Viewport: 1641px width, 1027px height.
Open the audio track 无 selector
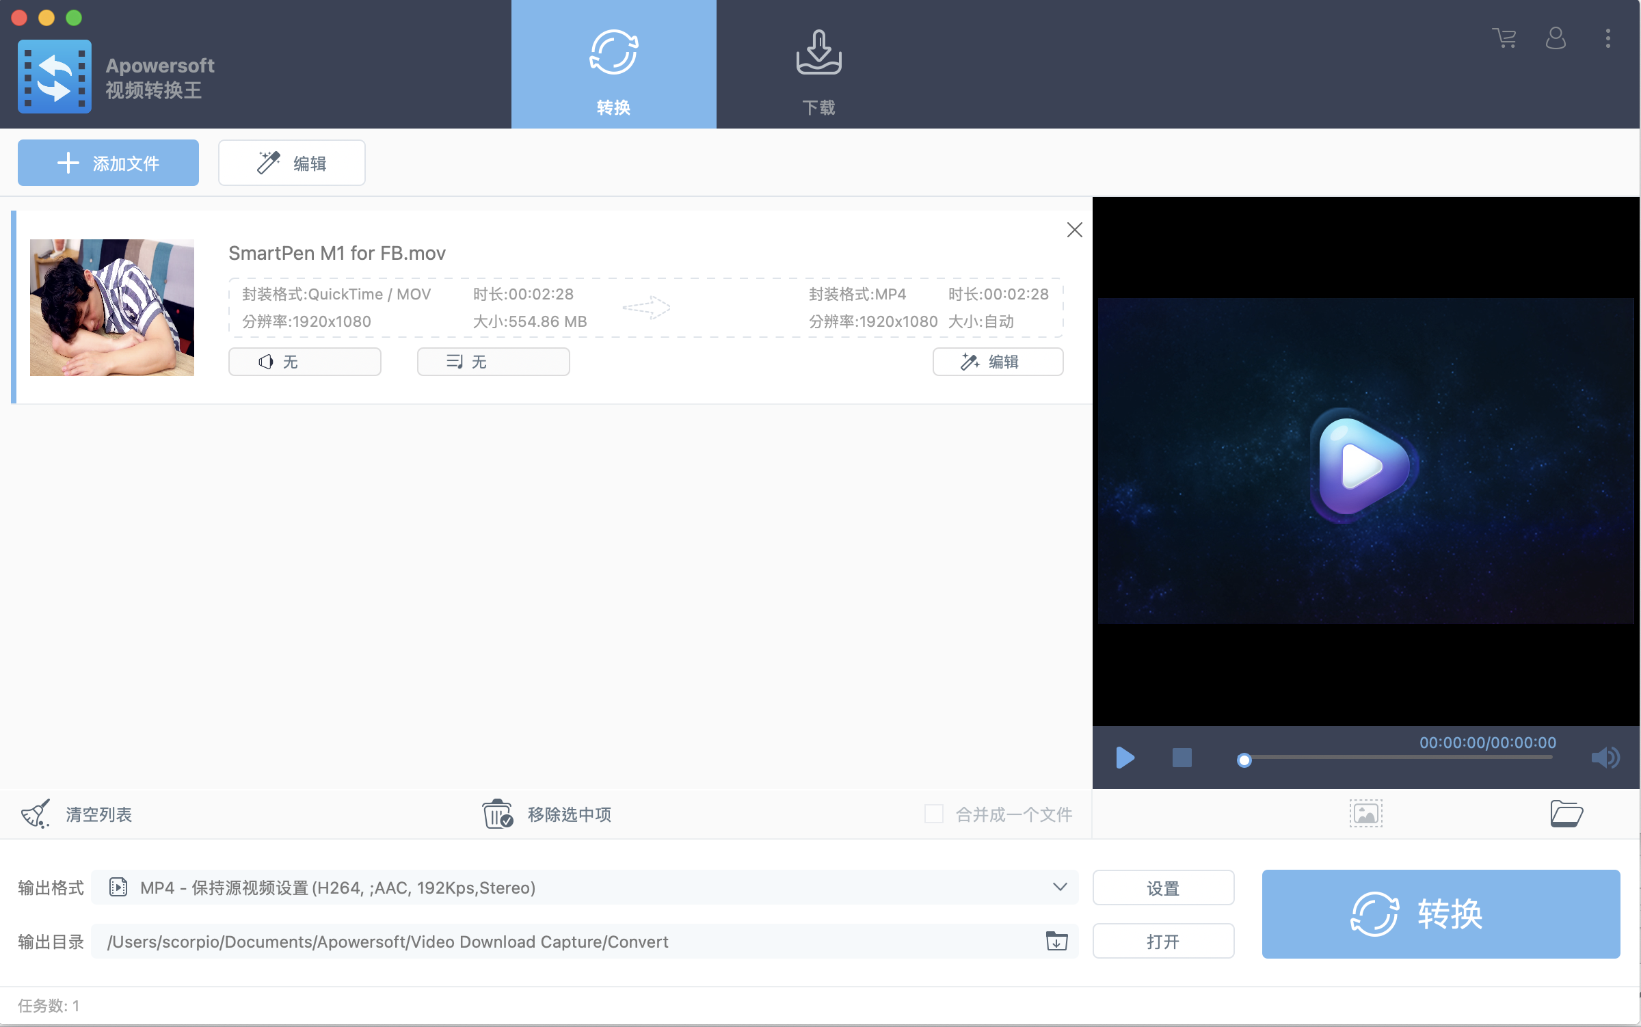tap(304, 362)
